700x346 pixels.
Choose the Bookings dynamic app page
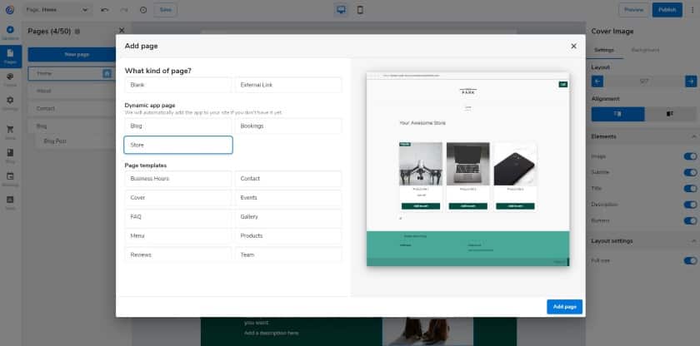pos(288,126)
